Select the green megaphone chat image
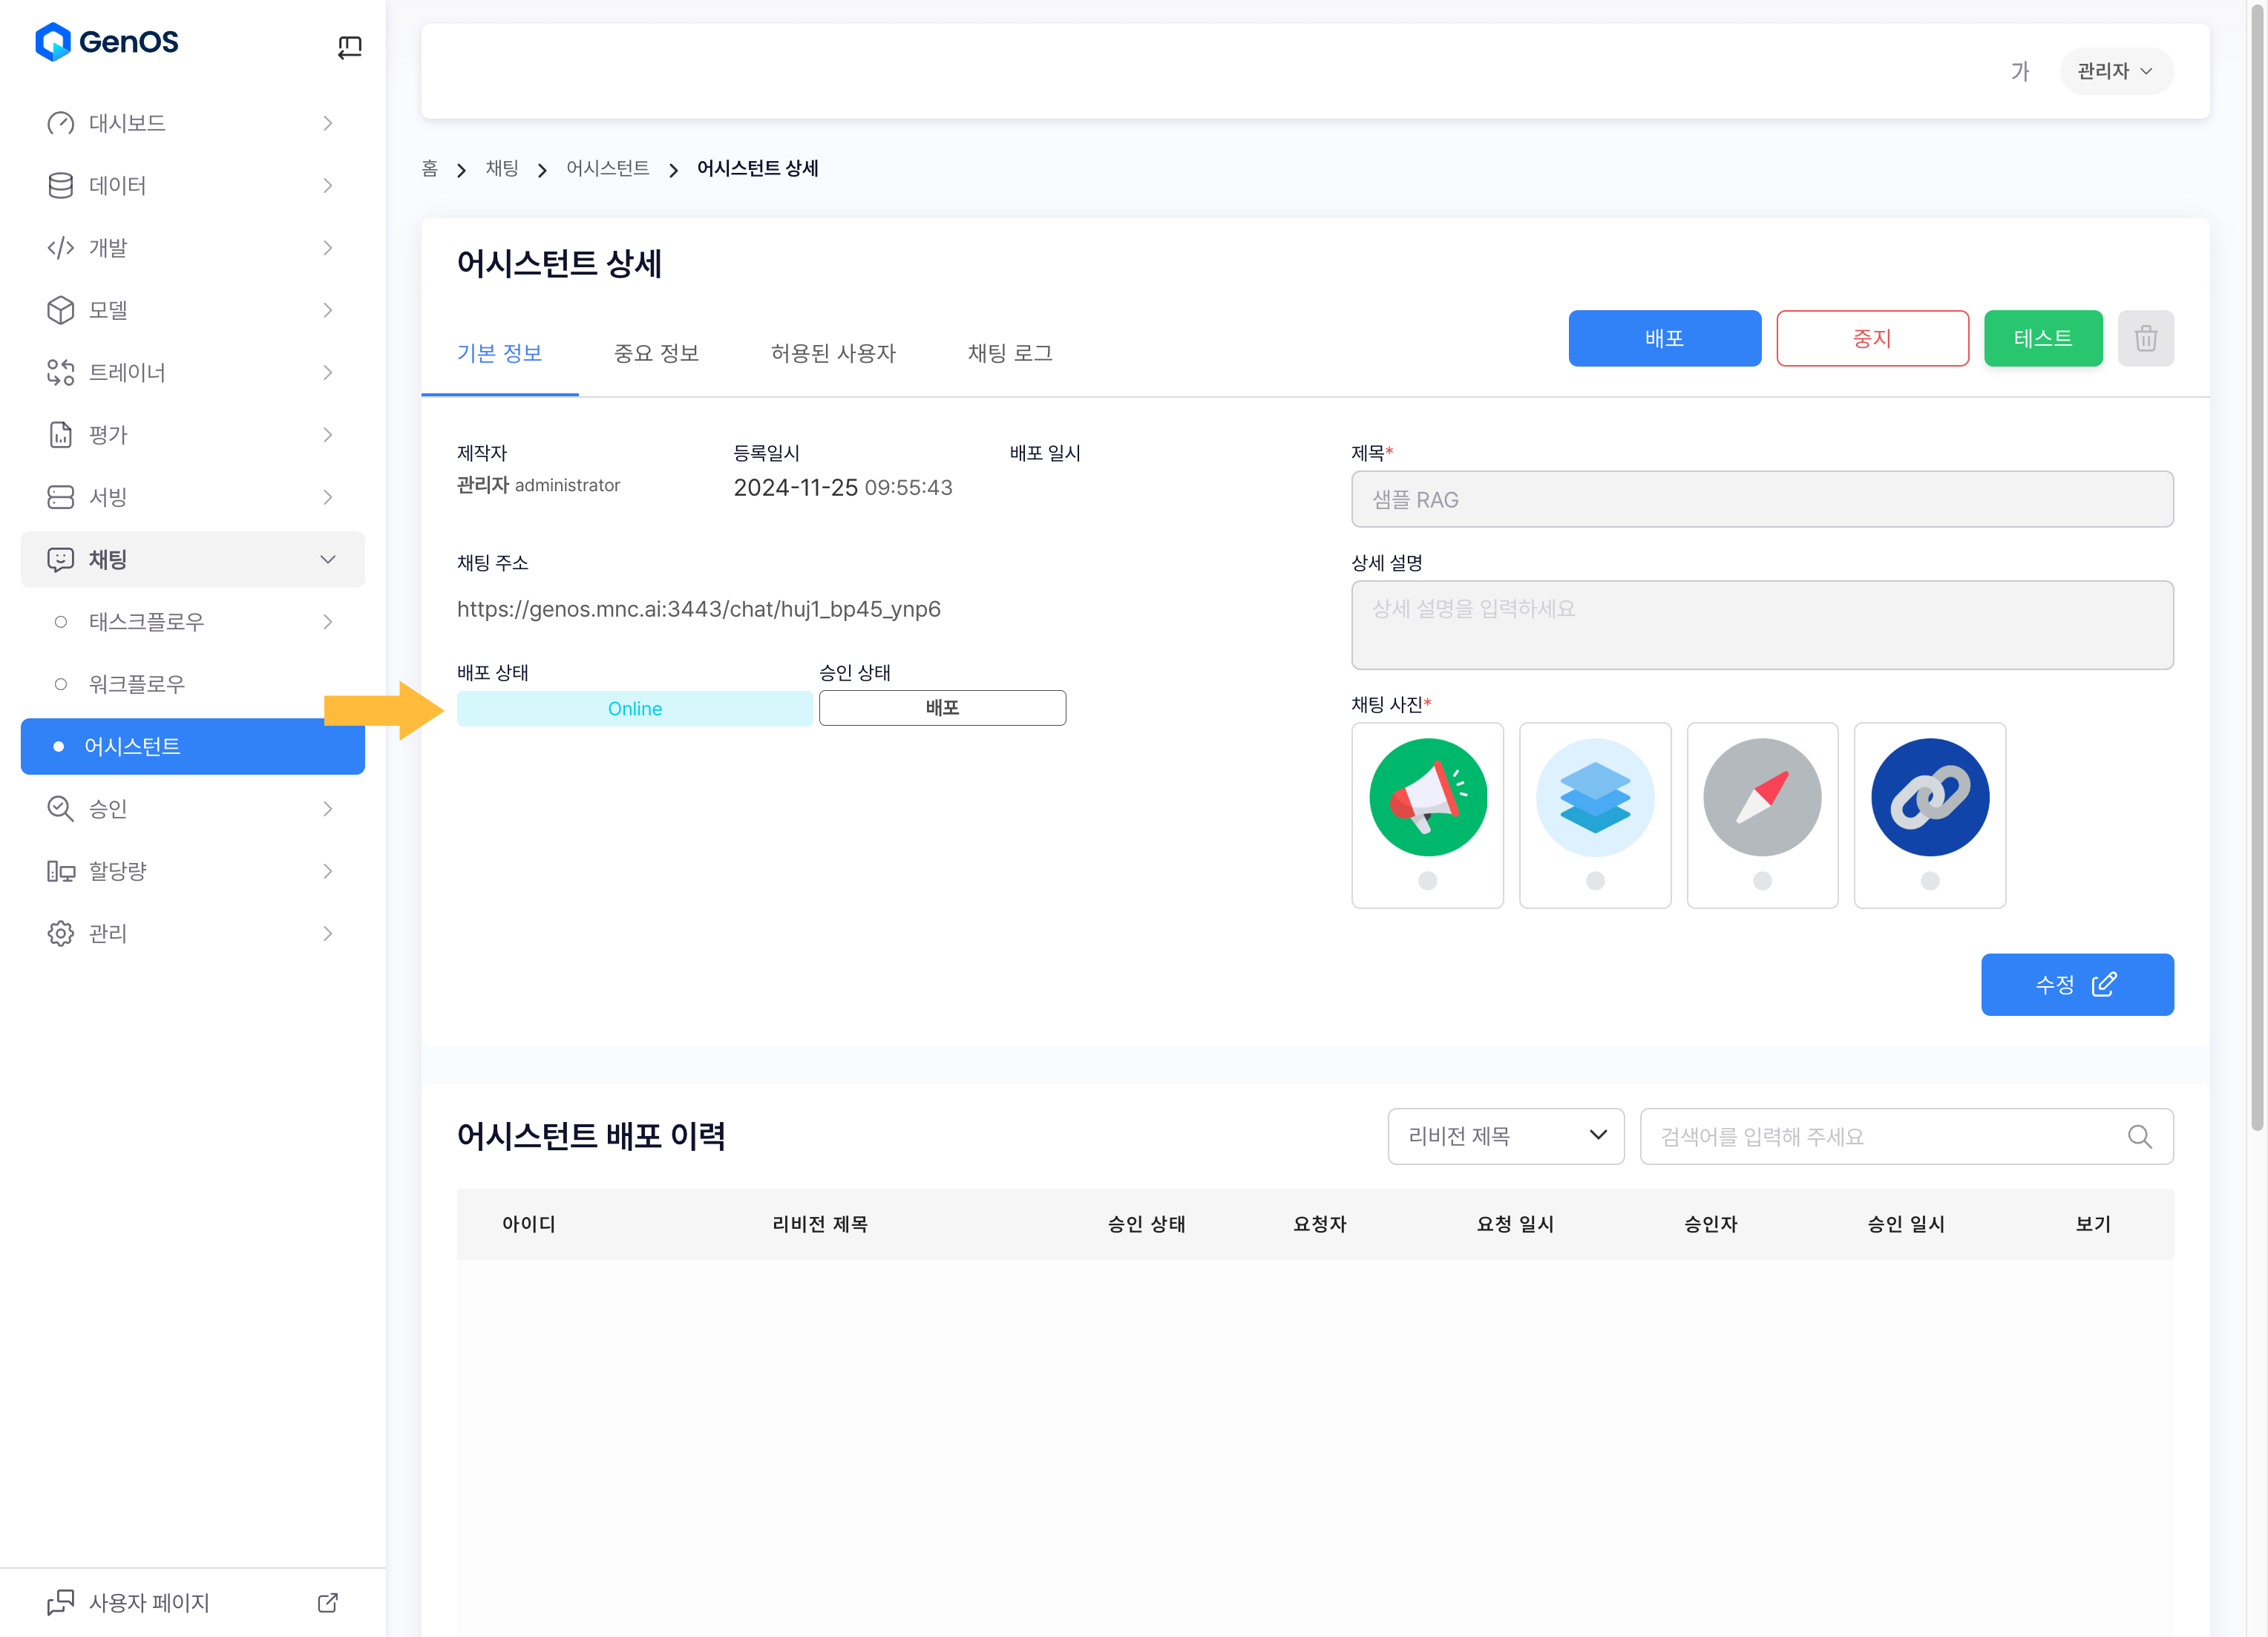Image resolution: width=2268 pixels, height=1637 pixels. coord(1427,798)
